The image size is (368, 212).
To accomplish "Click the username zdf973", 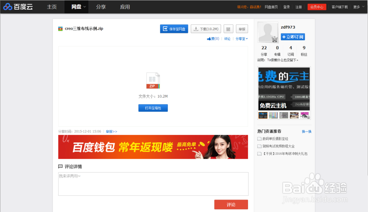I will pyautogui.click(x=288, y=27).
